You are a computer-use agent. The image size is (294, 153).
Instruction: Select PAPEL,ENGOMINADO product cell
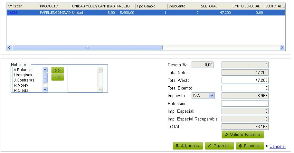55,13
